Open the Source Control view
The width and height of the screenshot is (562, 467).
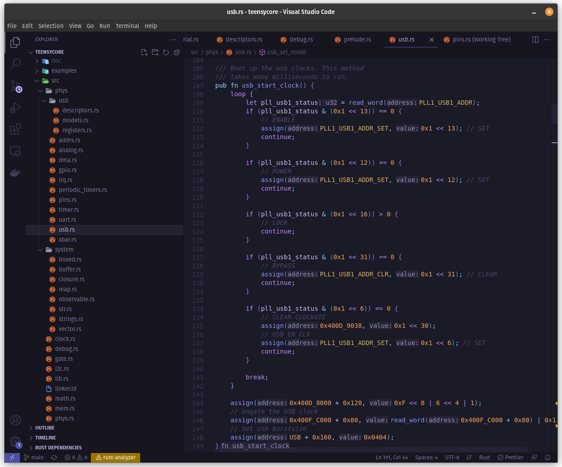pos(15,86)
